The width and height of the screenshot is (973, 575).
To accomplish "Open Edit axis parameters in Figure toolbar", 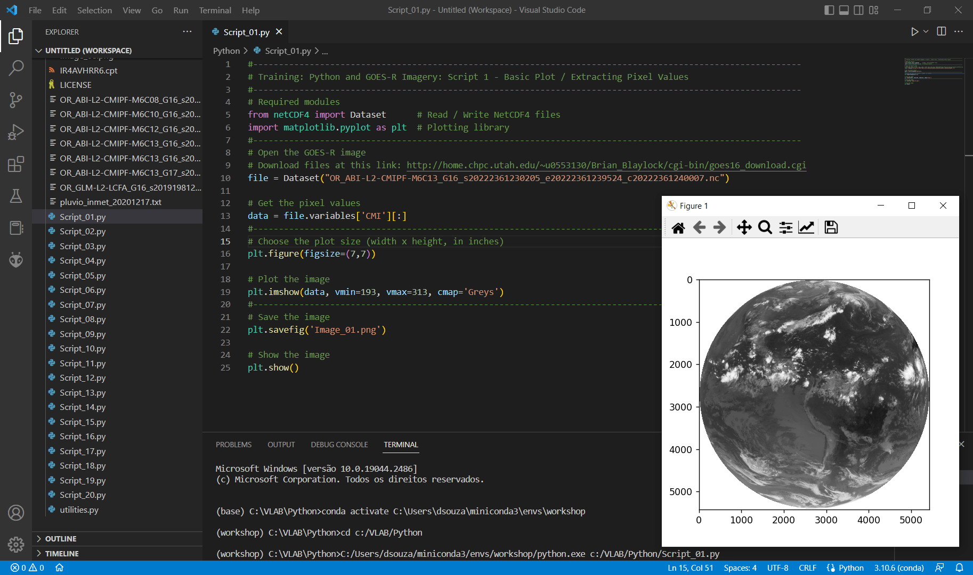I will pos(806,228).
